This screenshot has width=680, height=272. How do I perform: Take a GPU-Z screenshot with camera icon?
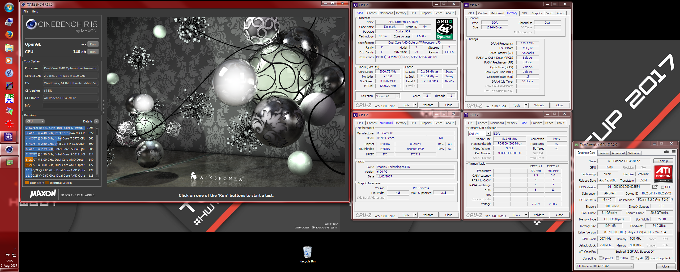pos(666,152)
